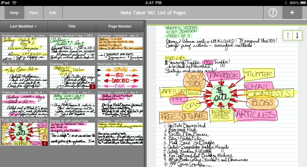Open Sample #2 with oddball tags note

72,134
